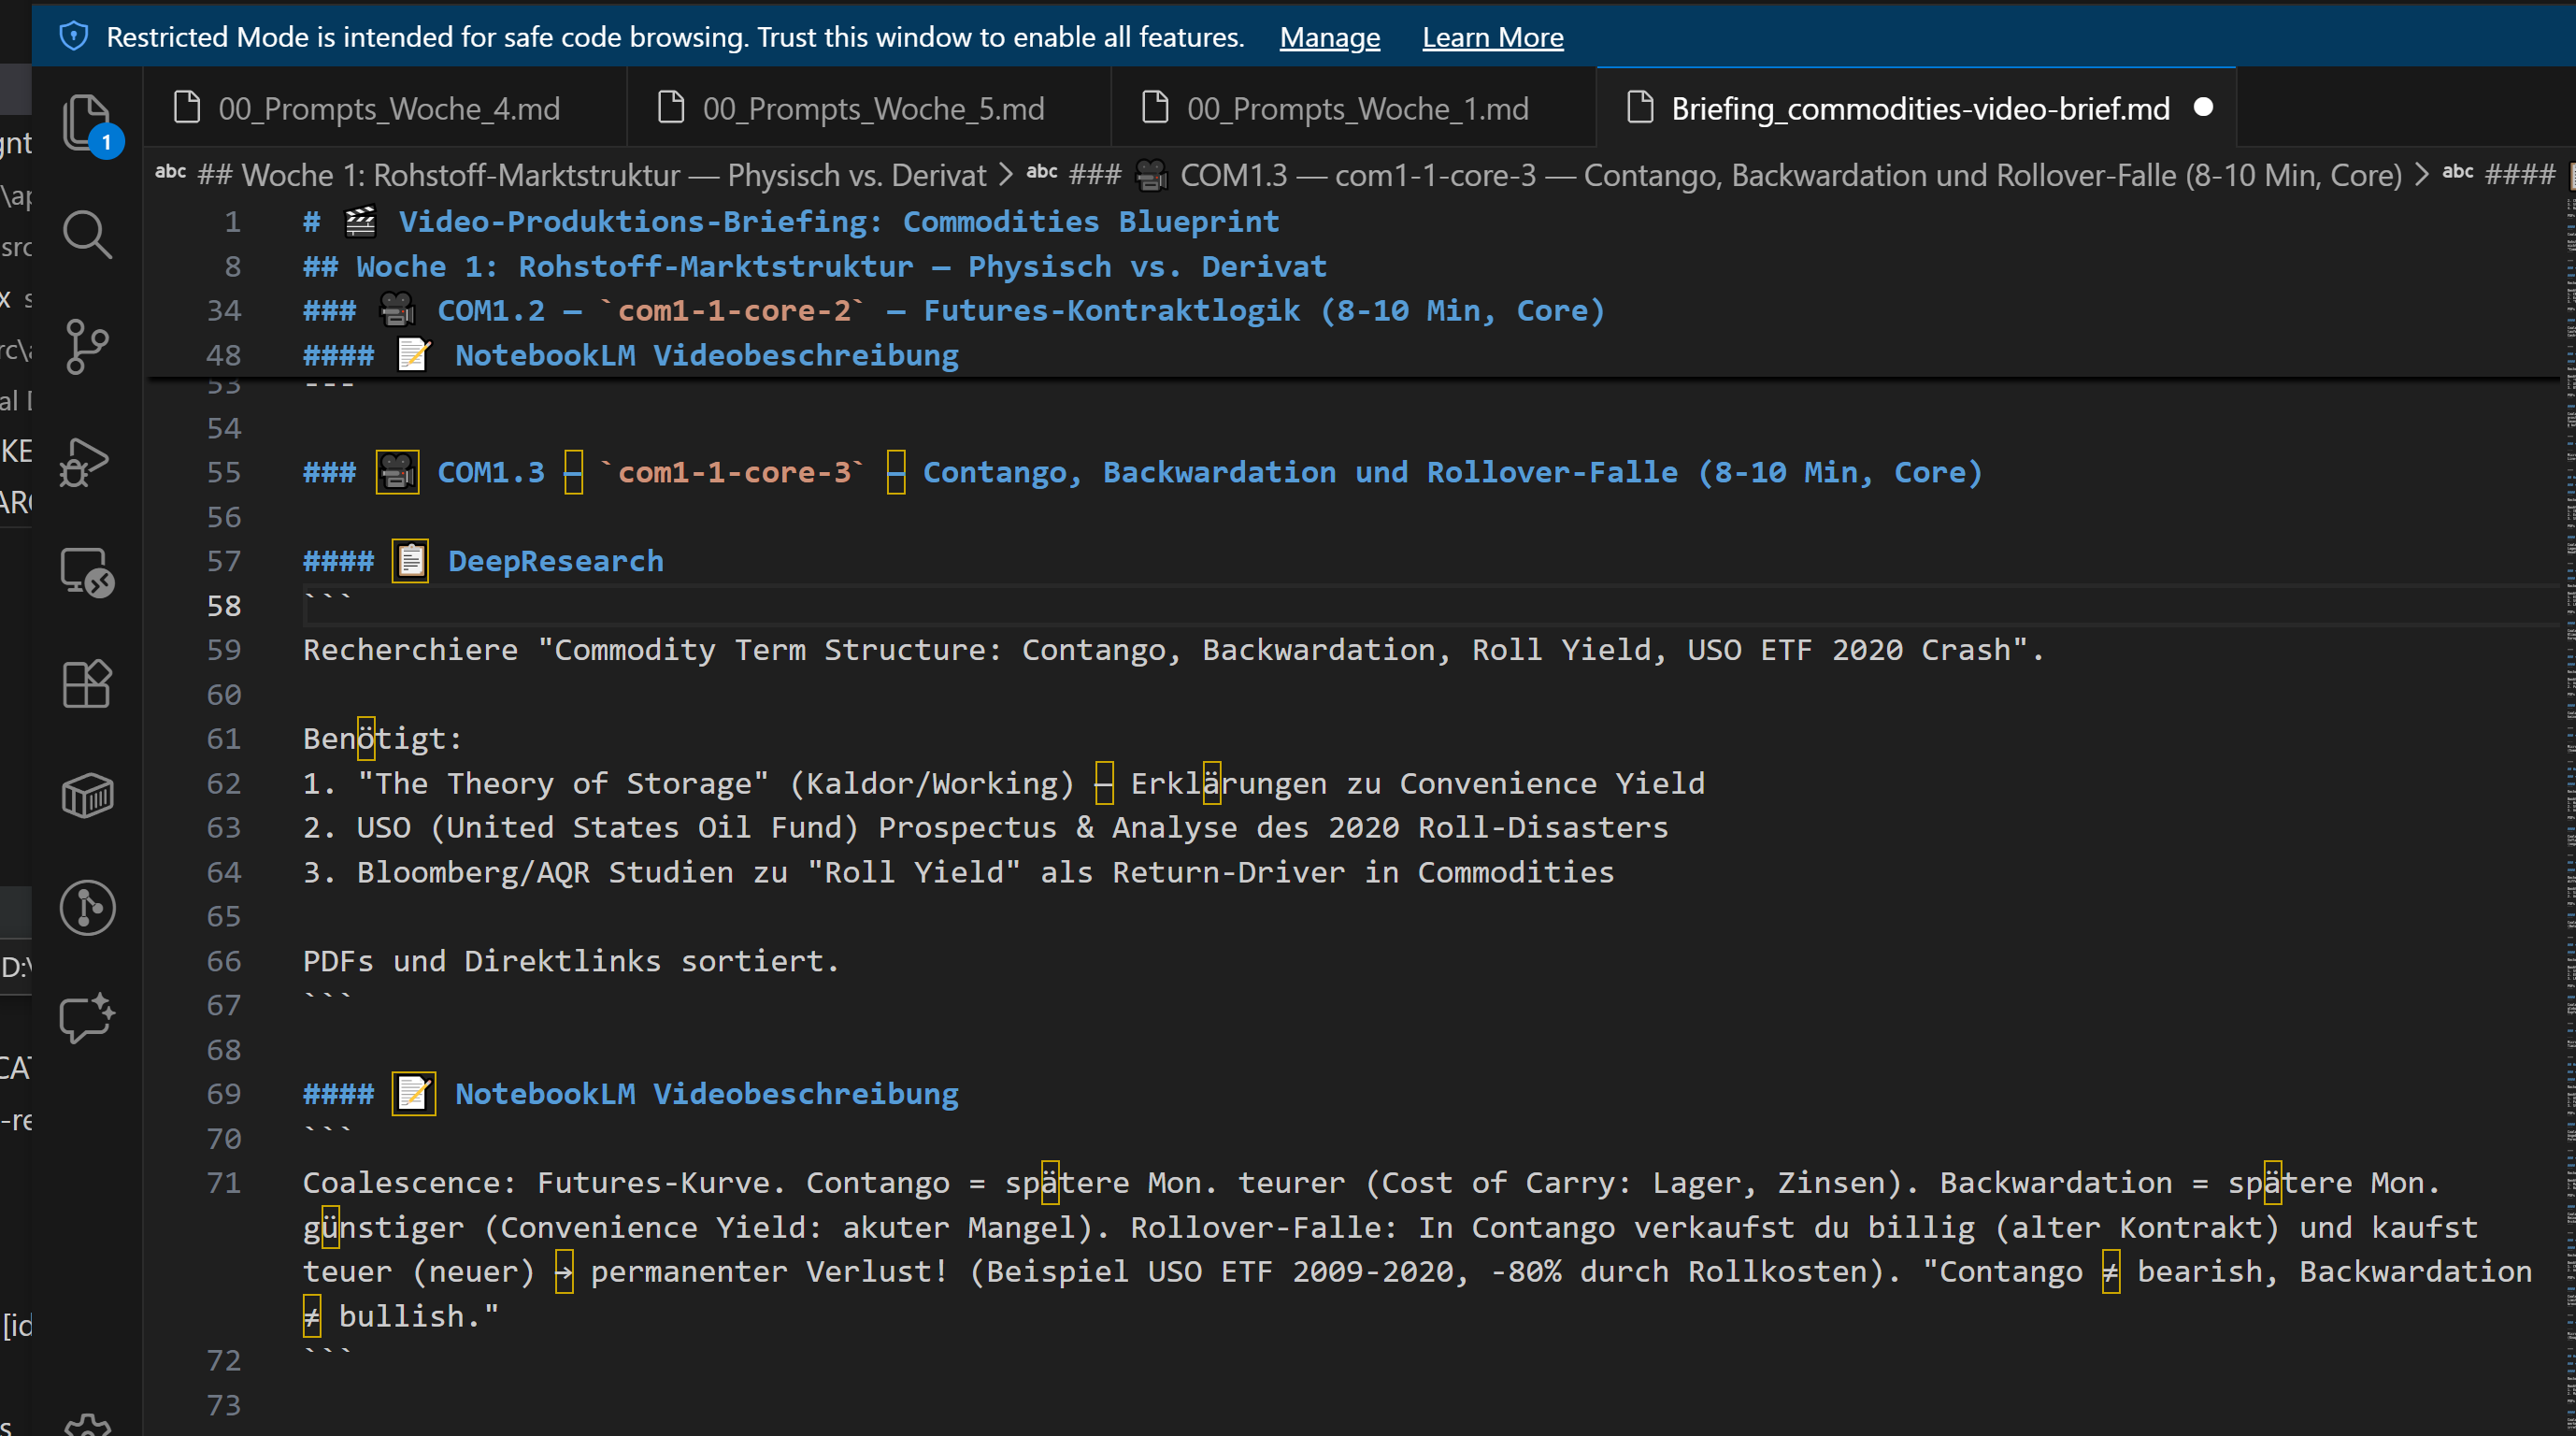Click the Learn More link
Viewport: 2576px width, 1436px height.
(x=1492, y=37)
